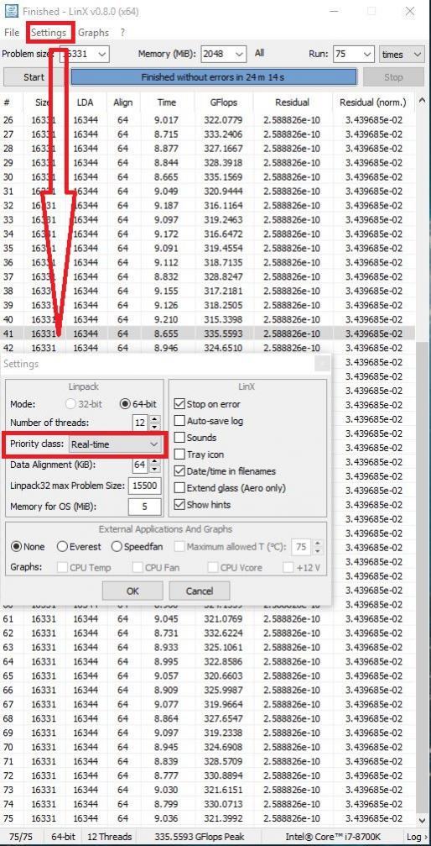Toggle the CPU Temp graph checkbox
Screen dimensions: 431x846
click(x=63, y=568)
